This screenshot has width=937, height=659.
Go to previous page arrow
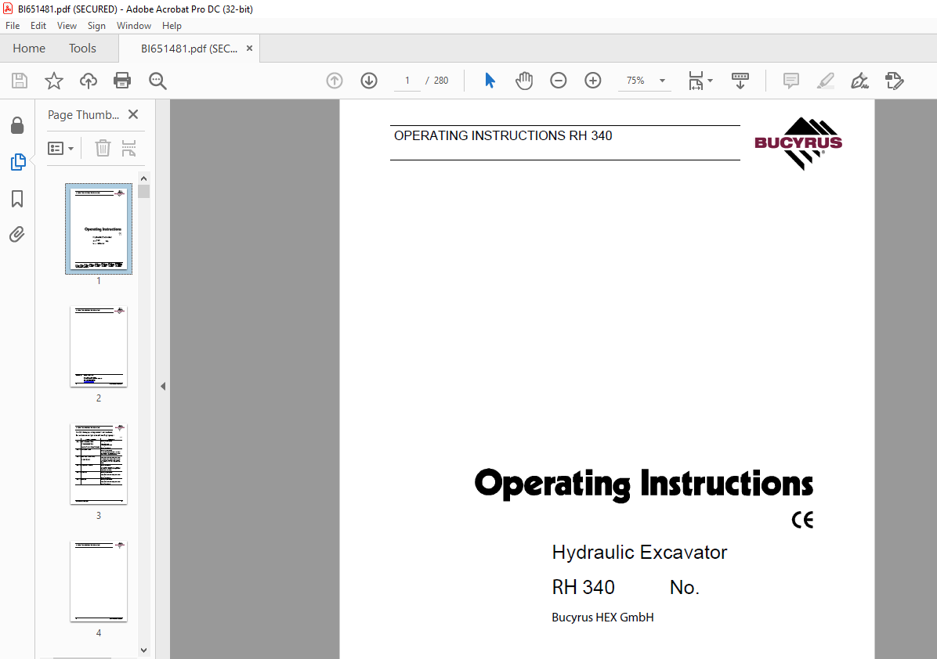(335, 81)
